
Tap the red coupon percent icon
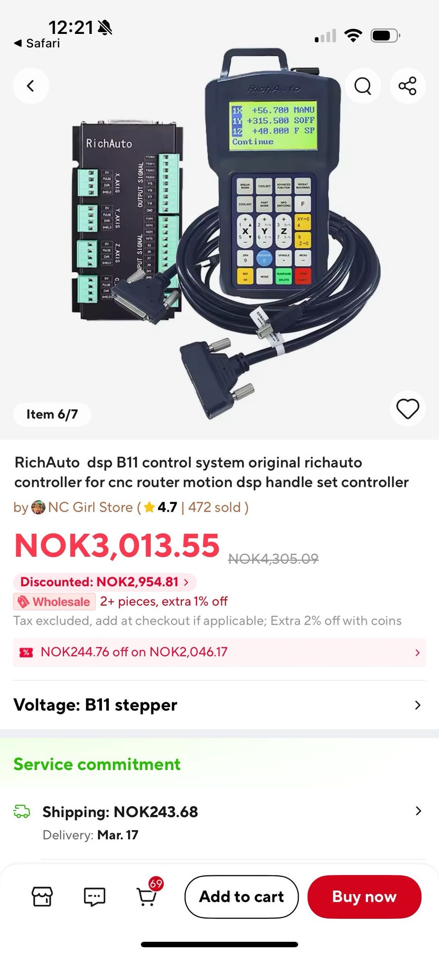(x=26, y=652)
